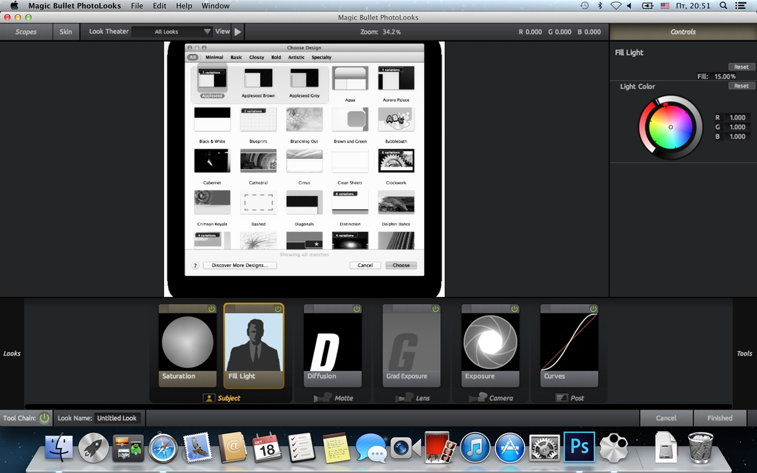Open Launchpad from the Dock

[93, 448]
